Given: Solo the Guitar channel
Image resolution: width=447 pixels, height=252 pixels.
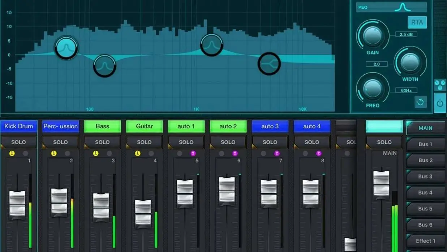Looking at the screenshot, I should (x=144, y=142).
